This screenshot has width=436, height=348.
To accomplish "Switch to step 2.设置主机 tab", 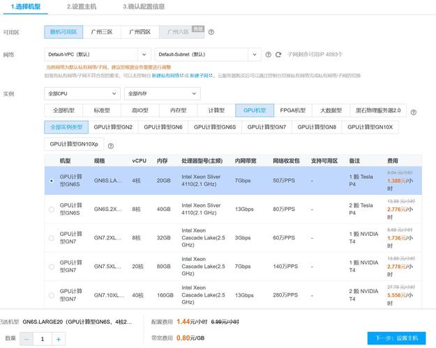I will 82,7.
